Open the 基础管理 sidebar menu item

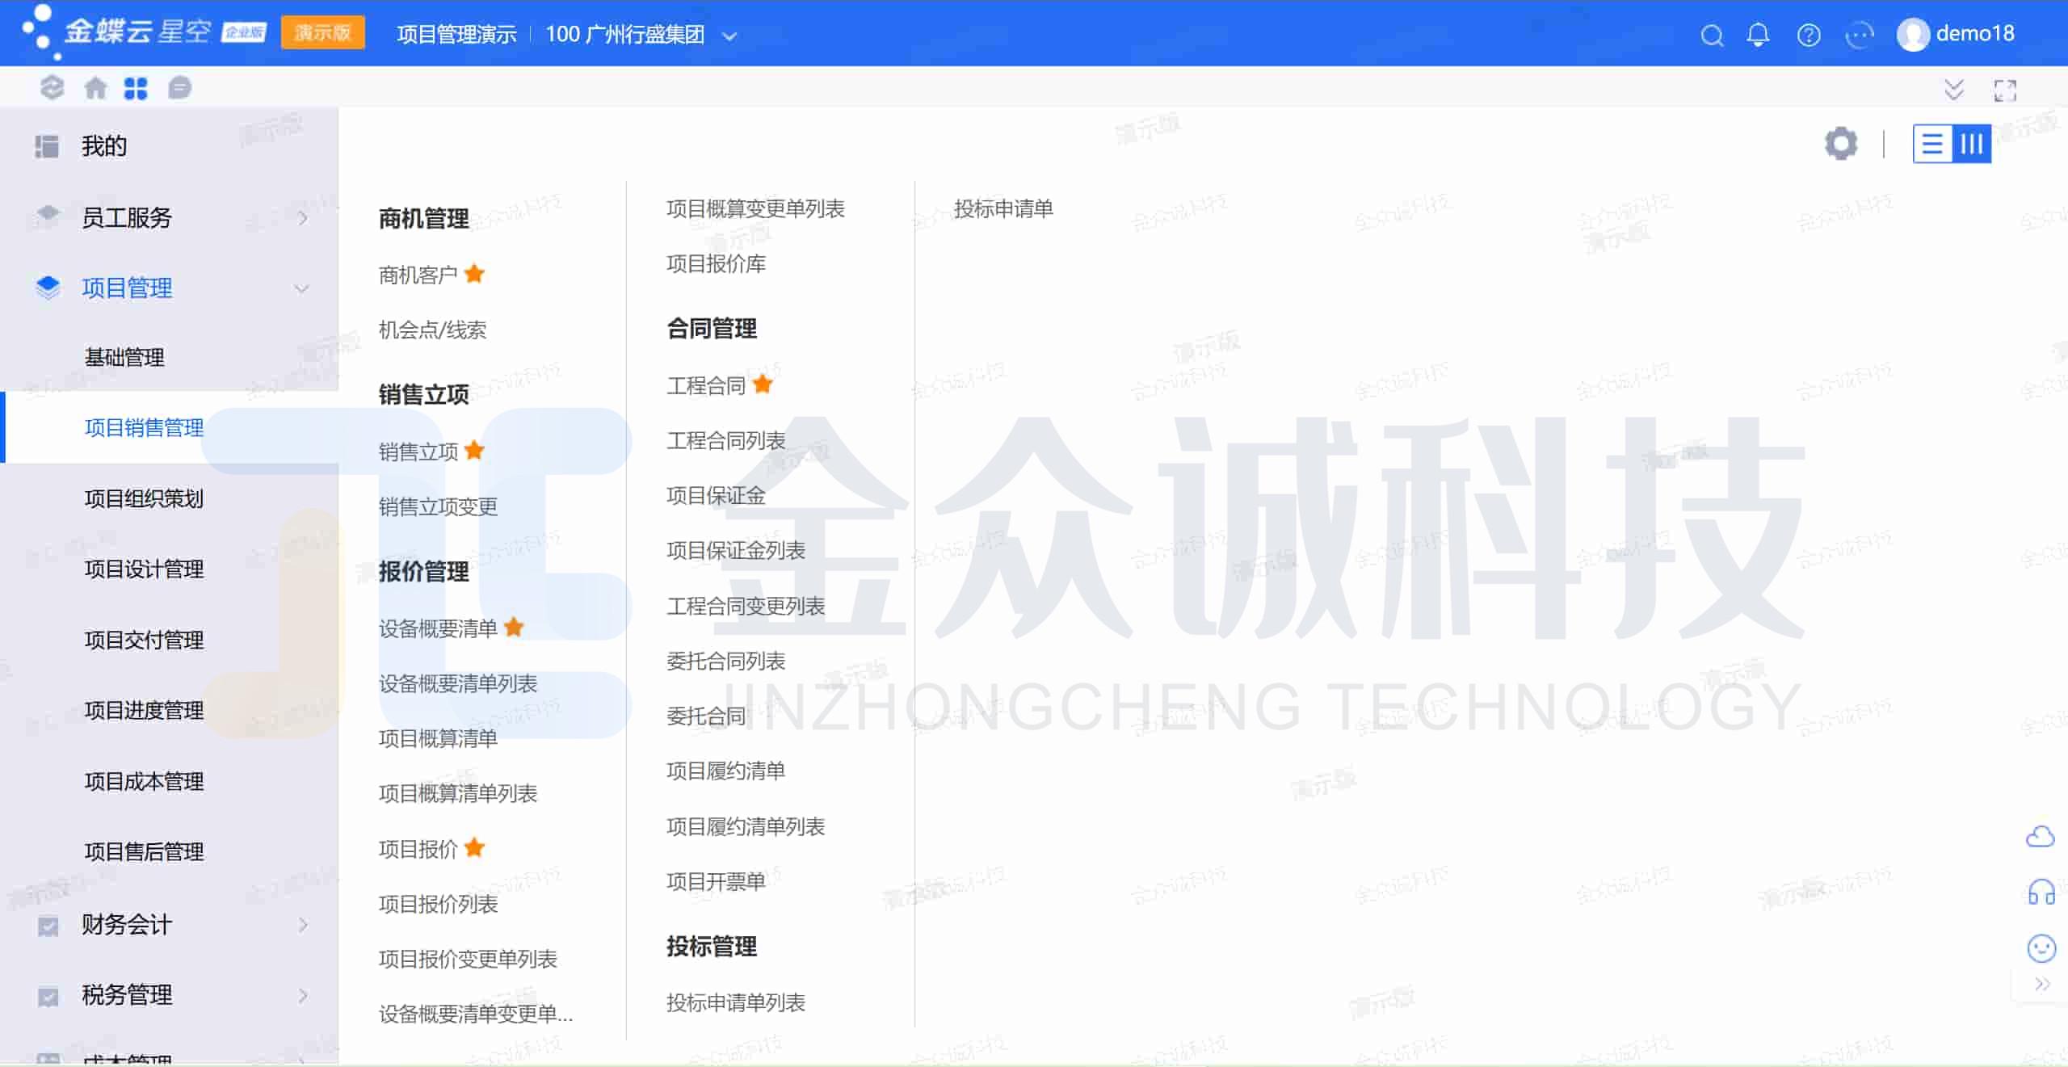coord(125,357)
